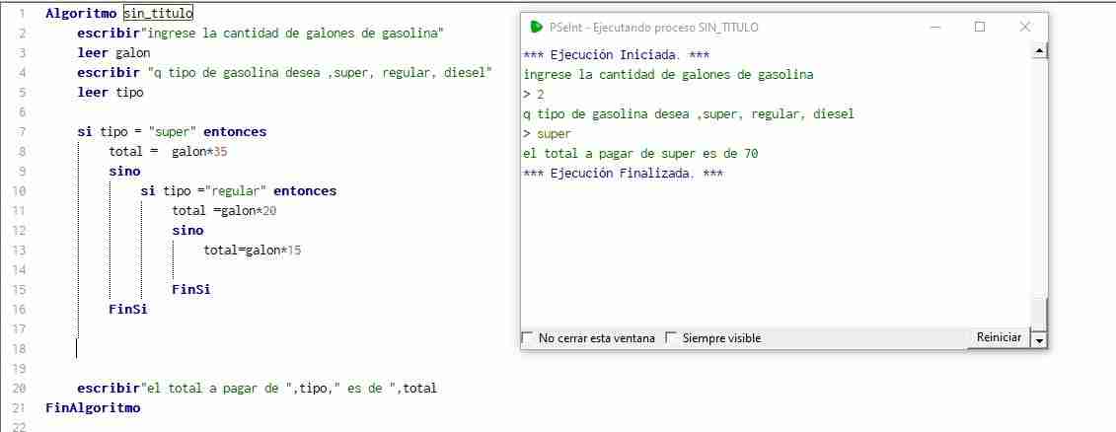Click 'FinAlgoritmo' on line 21

pyautogui.click(x=93, y=407)
